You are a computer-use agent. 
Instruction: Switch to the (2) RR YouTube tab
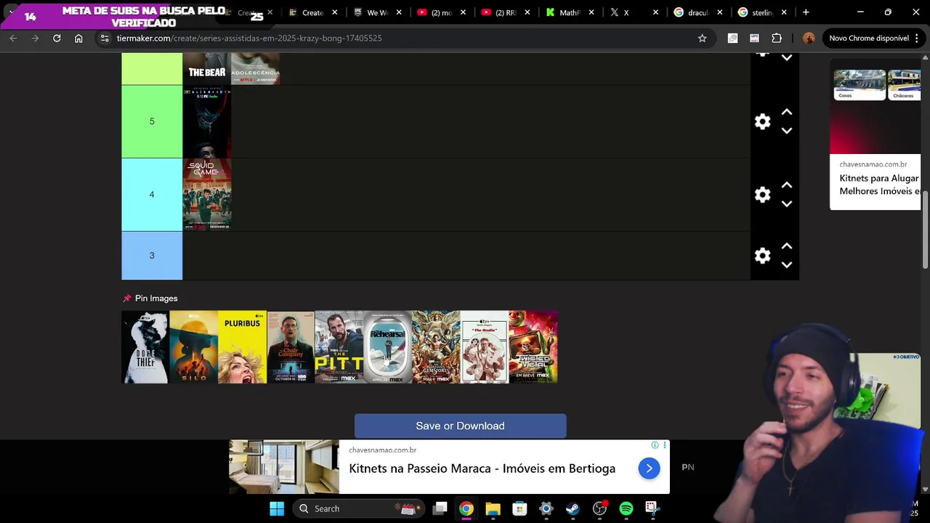pos(505,12)
